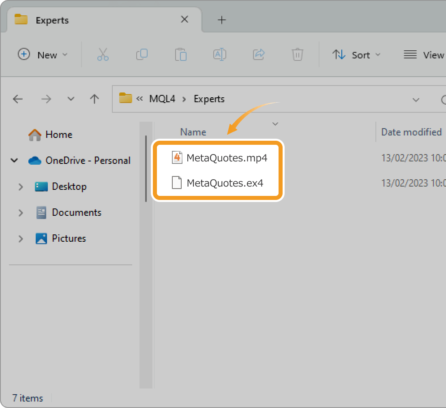This screenshot has width=446, height=408.
Task: Select the MetaQuotes.ex4 file
Action: tap(225, 183)
